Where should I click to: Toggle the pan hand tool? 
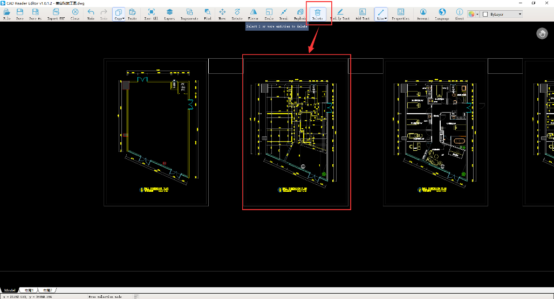(542, 33)
